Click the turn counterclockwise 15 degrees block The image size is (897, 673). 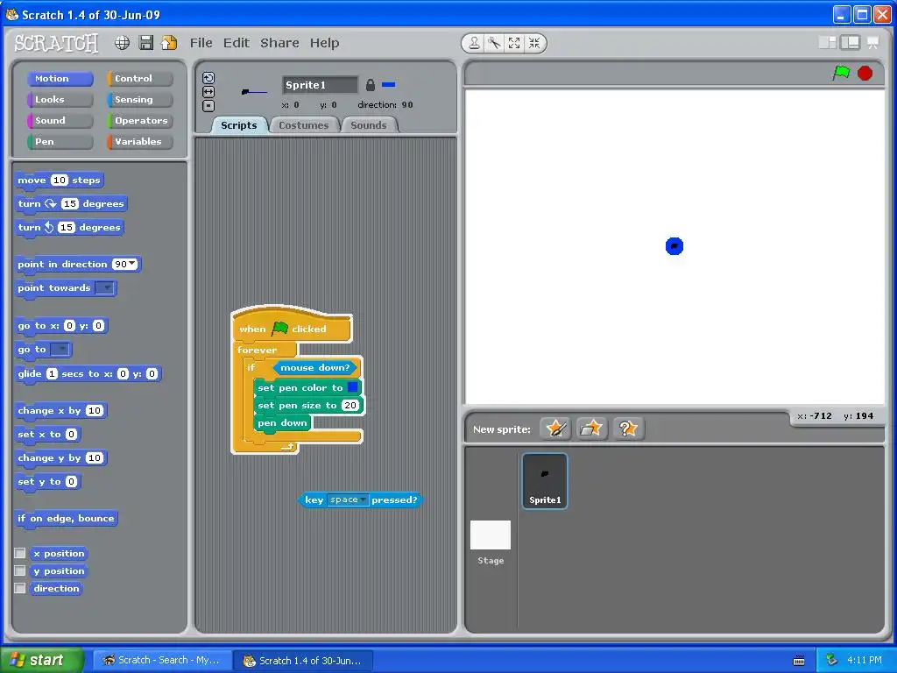pos(69,227)
